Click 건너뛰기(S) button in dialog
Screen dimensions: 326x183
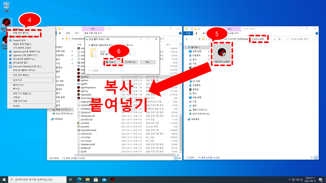[x=130, y=62]
